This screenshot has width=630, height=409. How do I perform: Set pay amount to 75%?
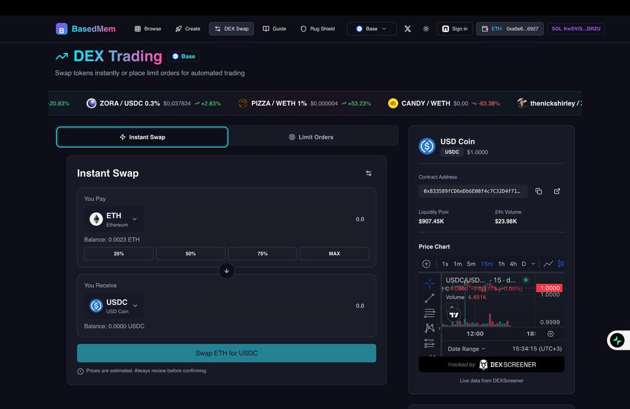pos(262,254)
